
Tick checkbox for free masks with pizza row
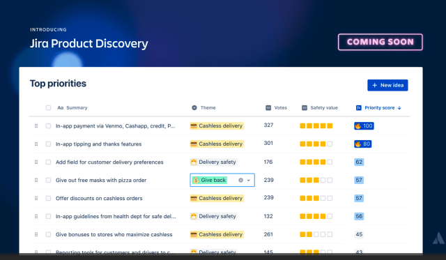pos(48,180)
